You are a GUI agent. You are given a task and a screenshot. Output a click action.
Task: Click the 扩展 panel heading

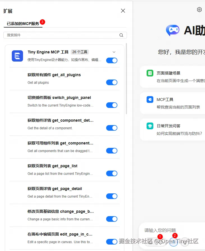pyautogui.click(x=8, y=11)
